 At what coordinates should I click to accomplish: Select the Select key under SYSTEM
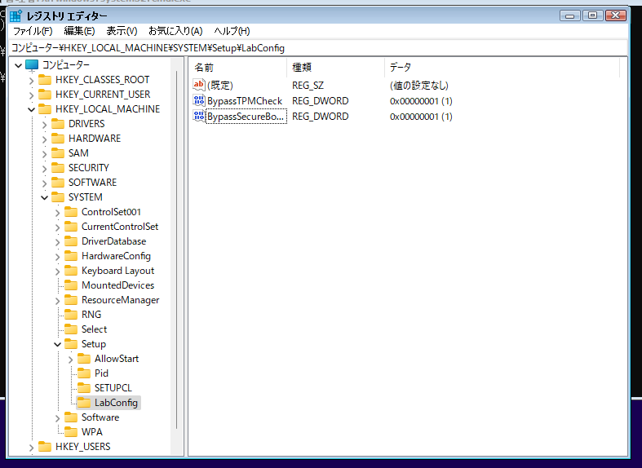94,329
